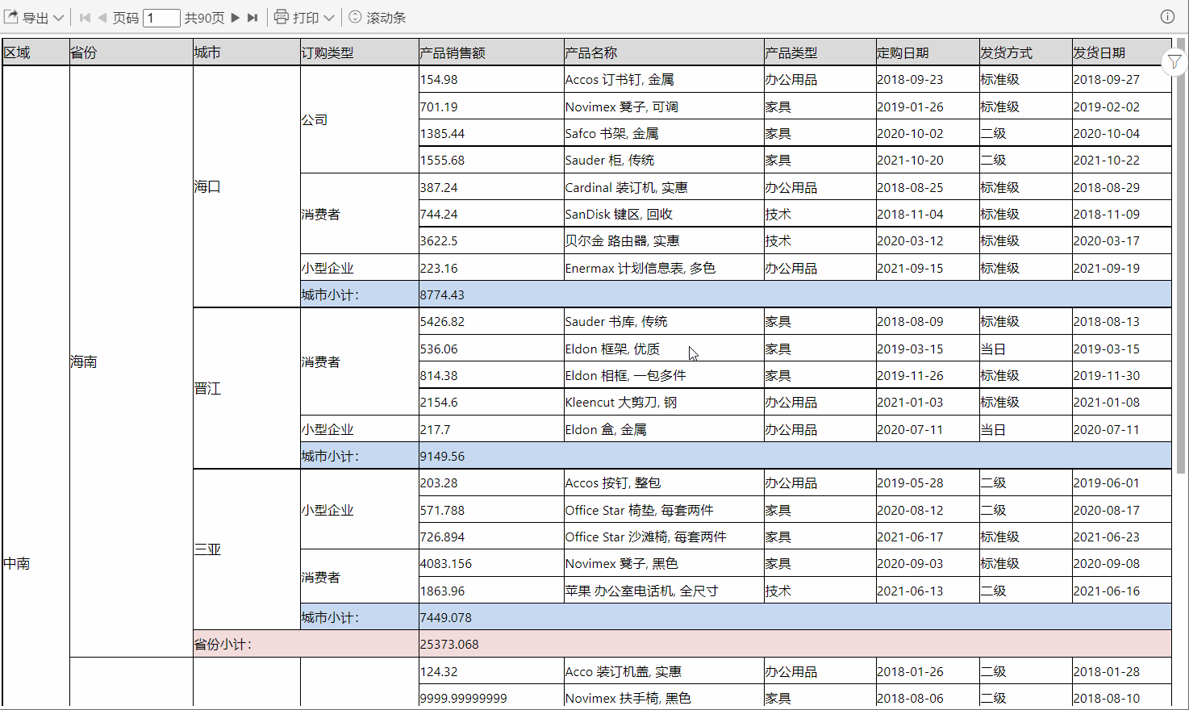Viewport: 1189px width, 710px height.
Task: Select the sales value 3622.5
Action: 491,240
